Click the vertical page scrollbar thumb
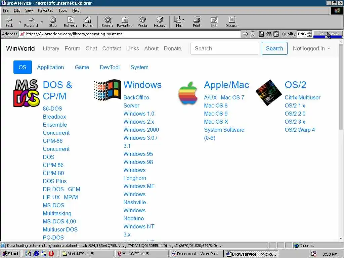Viewport: 344px width, 258px height. (x=341, y=87)
